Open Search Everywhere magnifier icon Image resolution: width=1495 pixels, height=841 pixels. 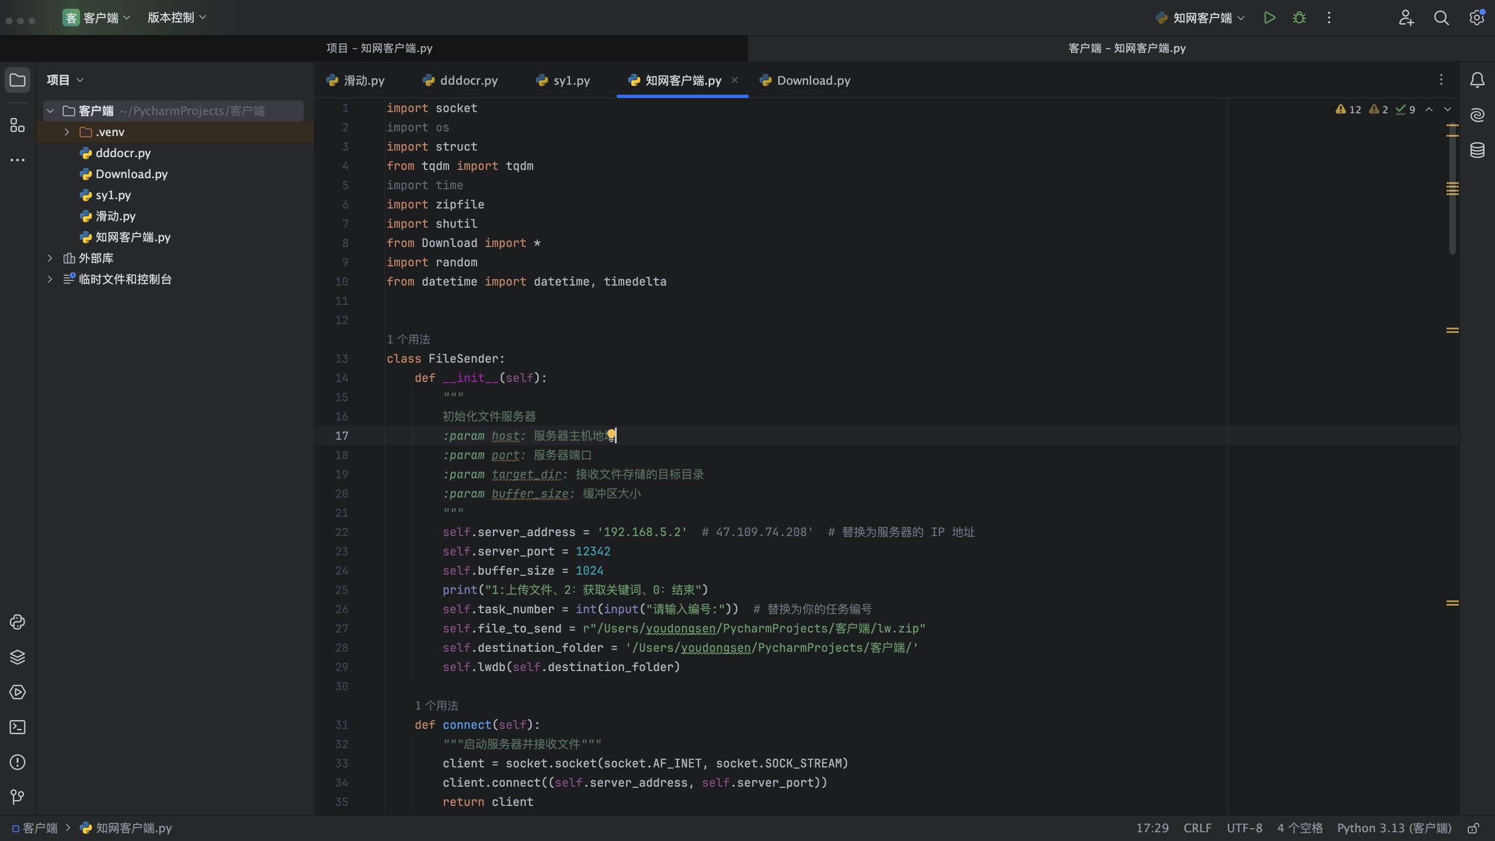point(1441,18)
